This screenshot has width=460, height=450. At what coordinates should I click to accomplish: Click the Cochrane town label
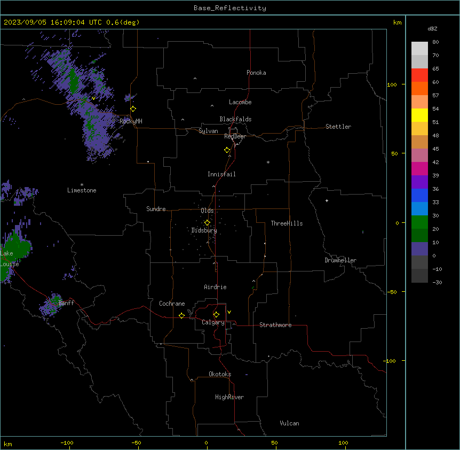[x=172, y=304]
